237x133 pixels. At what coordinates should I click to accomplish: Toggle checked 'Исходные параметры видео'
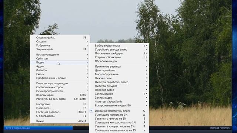(119, 111)
